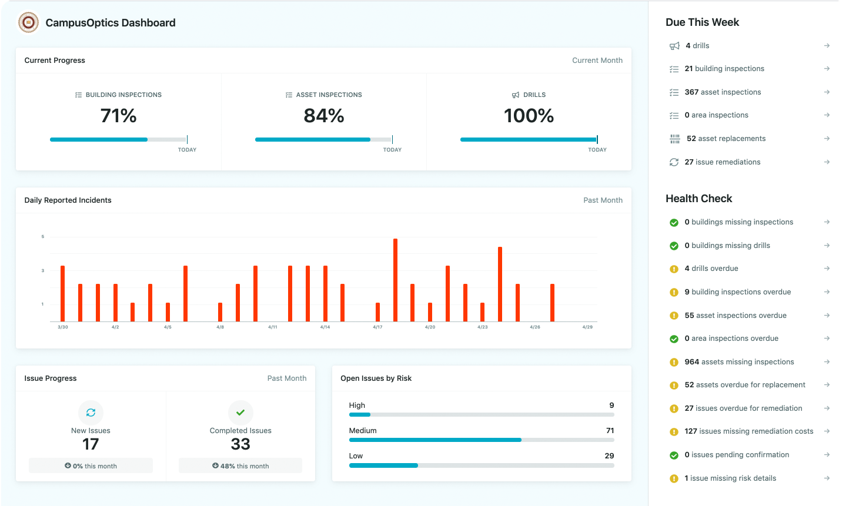Click the CampusOptics logo icon
Image resolution: width=849 pixels, height=506 pixels.
click(x=28, y=23)
